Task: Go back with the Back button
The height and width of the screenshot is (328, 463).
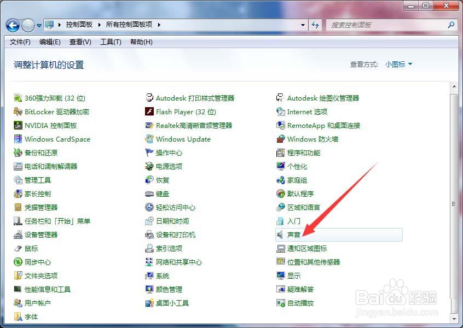Action: pyautogui.click(x=13, y=25)
